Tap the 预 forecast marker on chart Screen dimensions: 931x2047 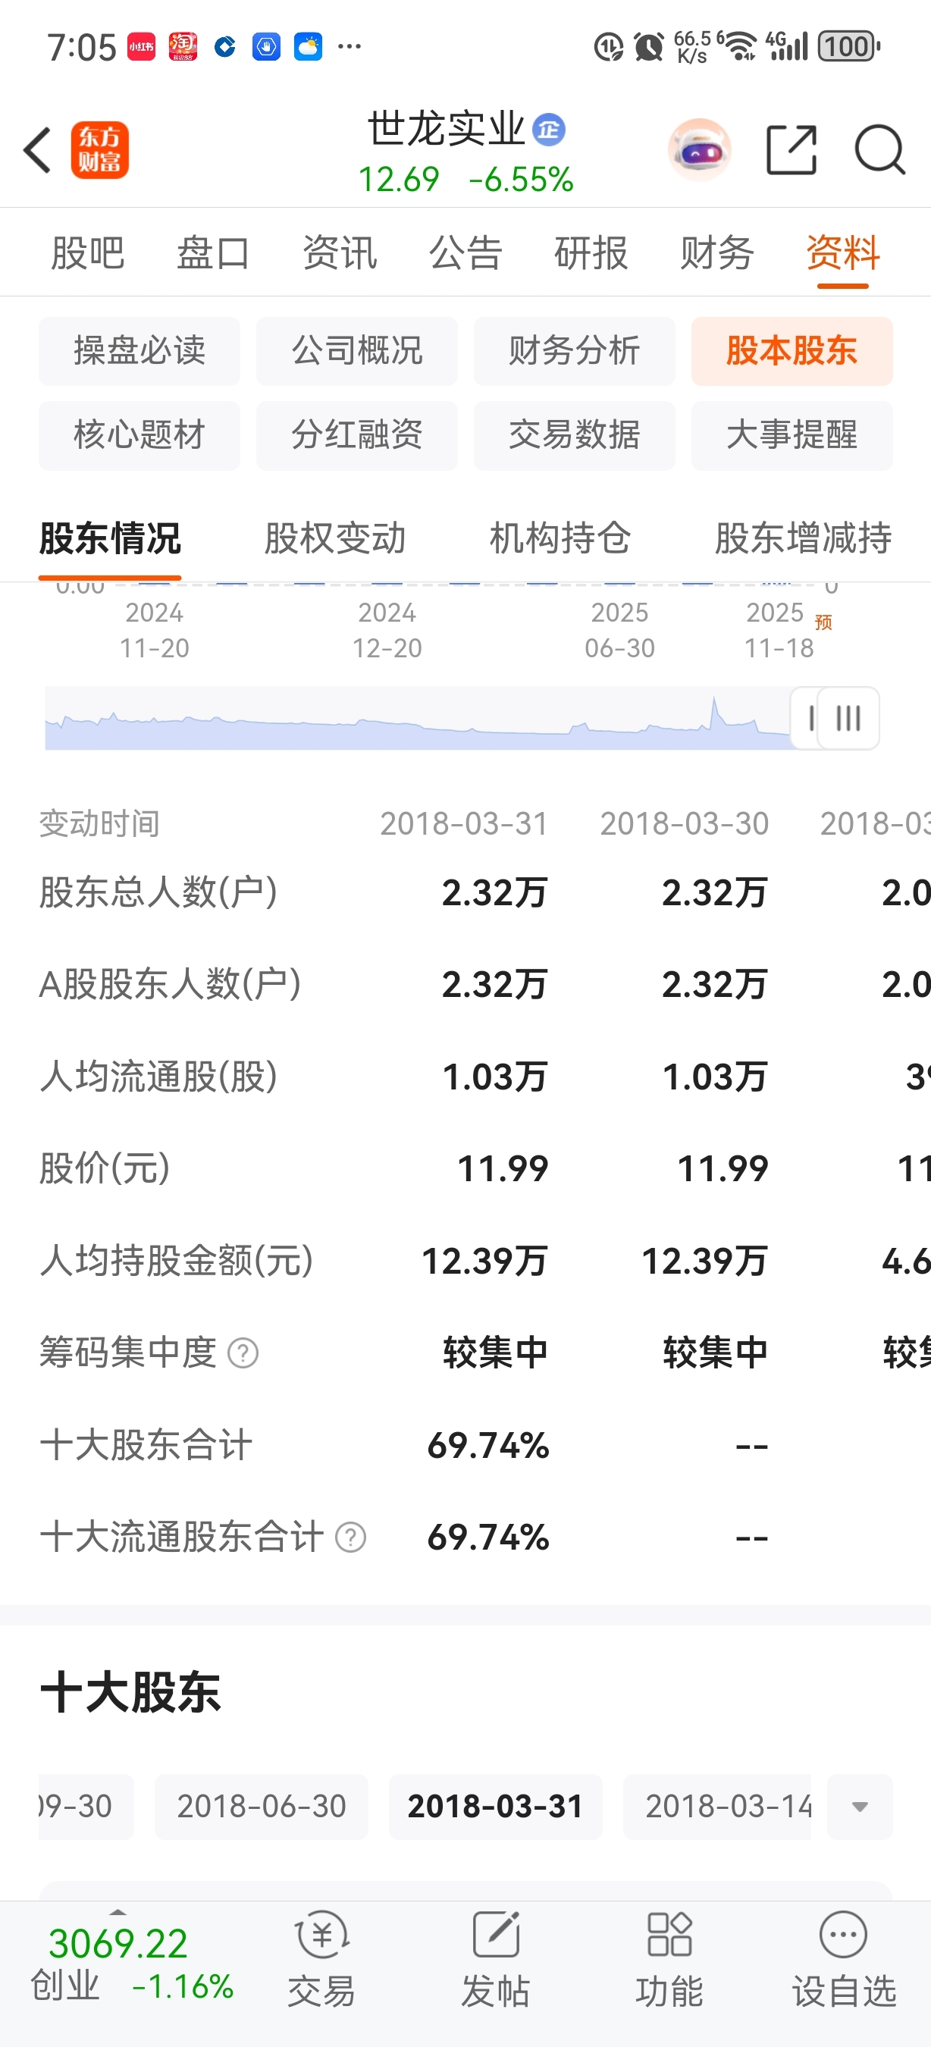point(824,622)
